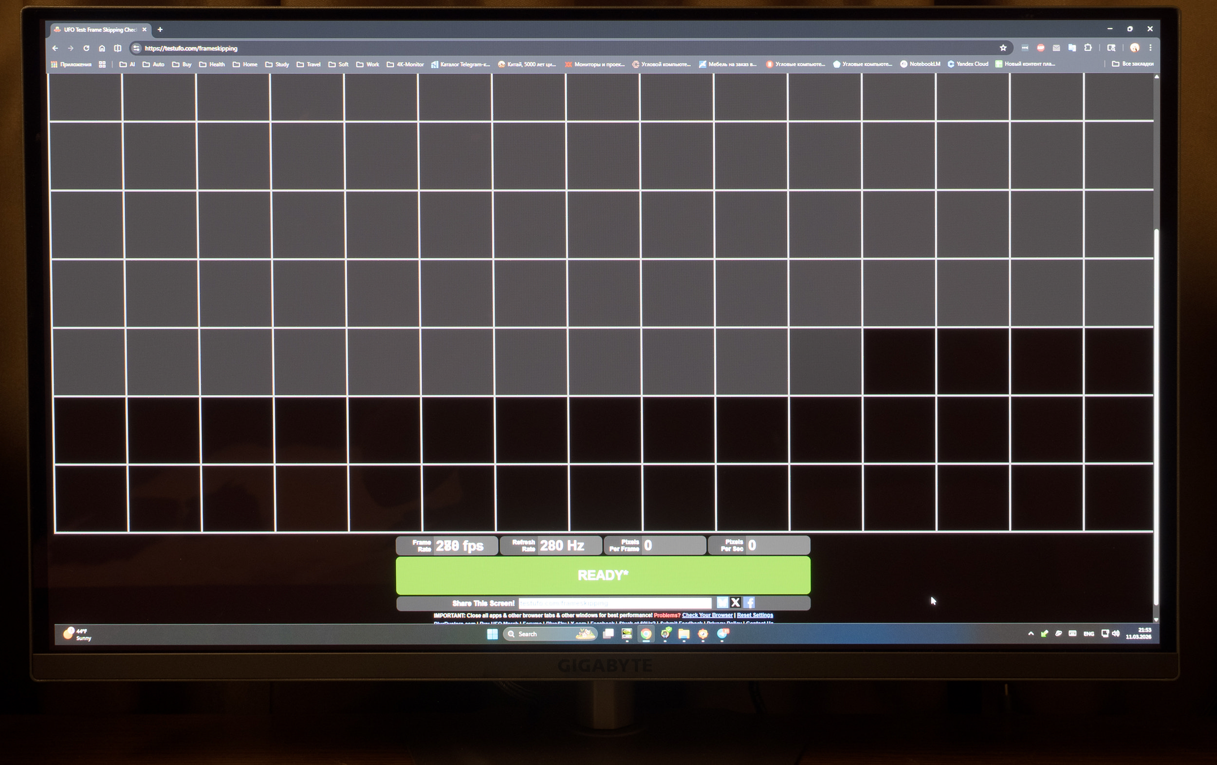Expand Все закладки bookmarks folder
Image resolution: width=1217 pixels, height=765 pixels.
(1133, 64)
